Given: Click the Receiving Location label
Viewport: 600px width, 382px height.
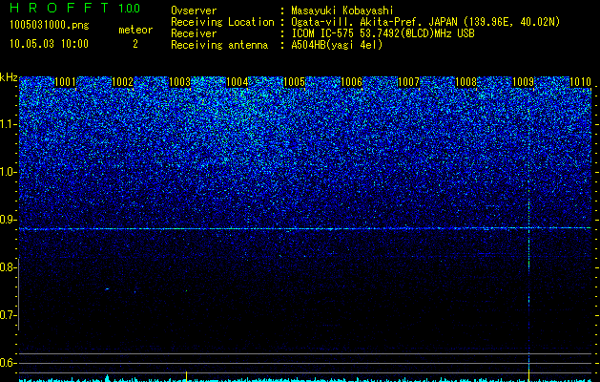Looking at the screenshot, I should click(x=222, y=22).
